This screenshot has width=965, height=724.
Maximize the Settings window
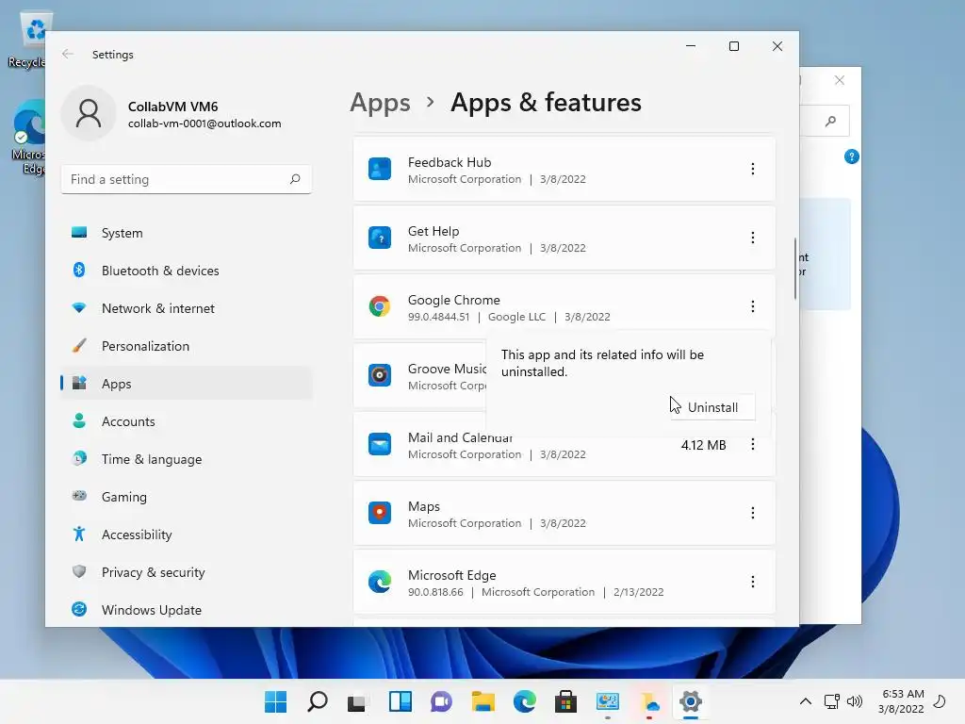coord(733,46)
